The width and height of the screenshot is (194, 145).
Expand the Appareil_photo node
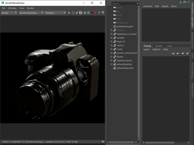click(111, 60)
